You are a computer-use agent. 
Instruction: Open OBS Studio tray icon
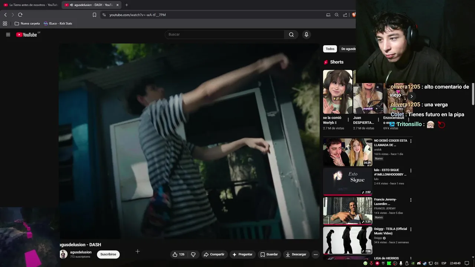395,263
